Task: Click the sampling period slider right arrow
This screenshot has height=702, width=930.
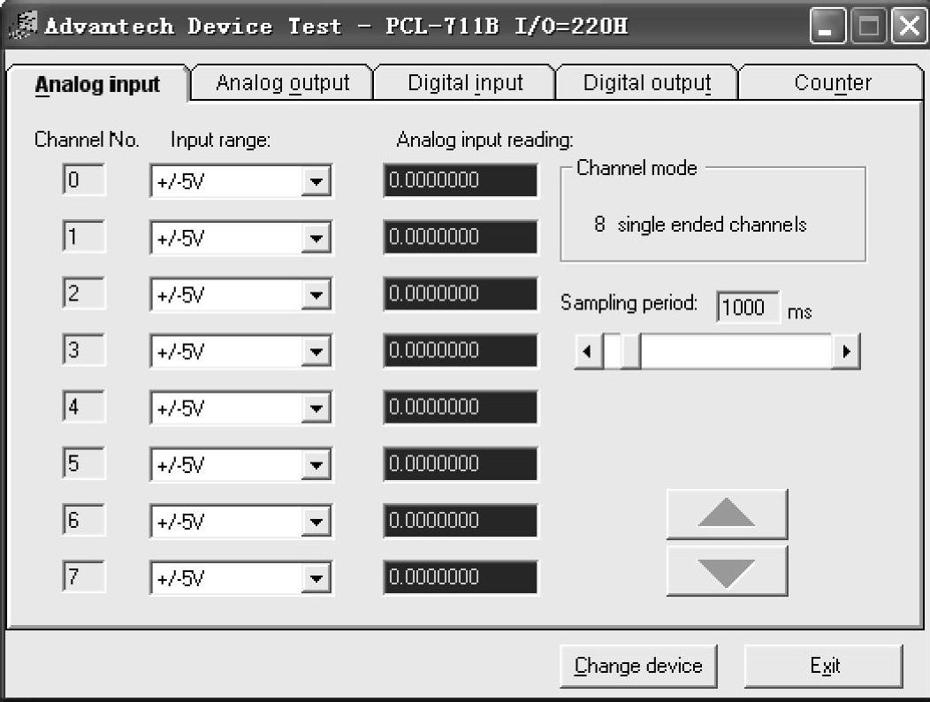Action: tap(846, 351)
